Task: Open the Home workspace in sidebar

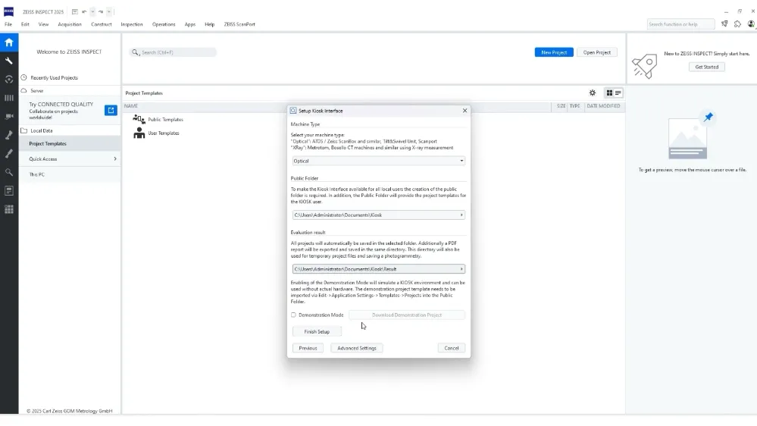Action: point(8,42)
